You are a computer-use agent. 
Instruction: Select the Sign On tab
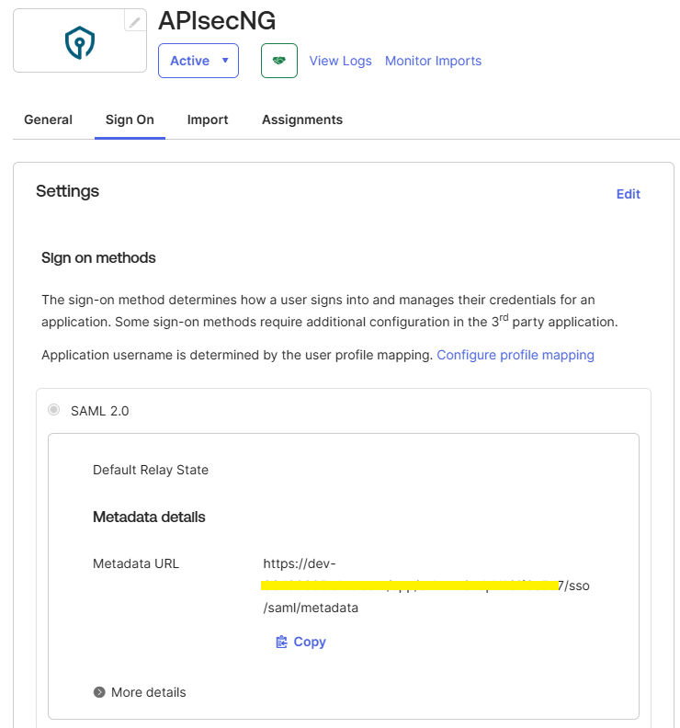(130, 119)
